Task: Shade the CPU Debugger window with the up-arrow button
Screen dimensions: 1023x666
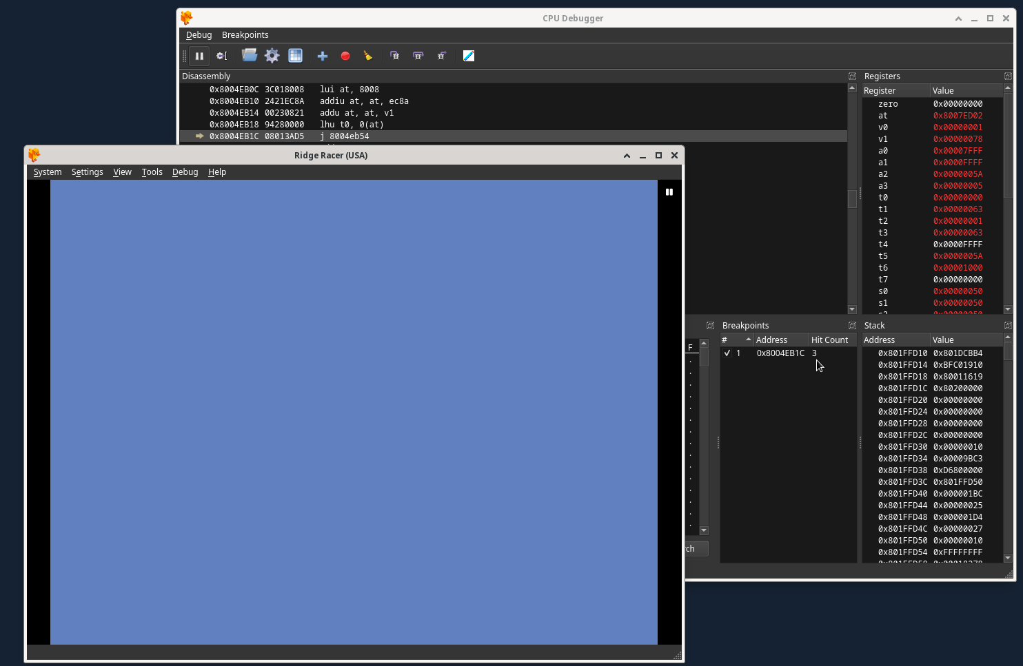Action: coord(958,19)
